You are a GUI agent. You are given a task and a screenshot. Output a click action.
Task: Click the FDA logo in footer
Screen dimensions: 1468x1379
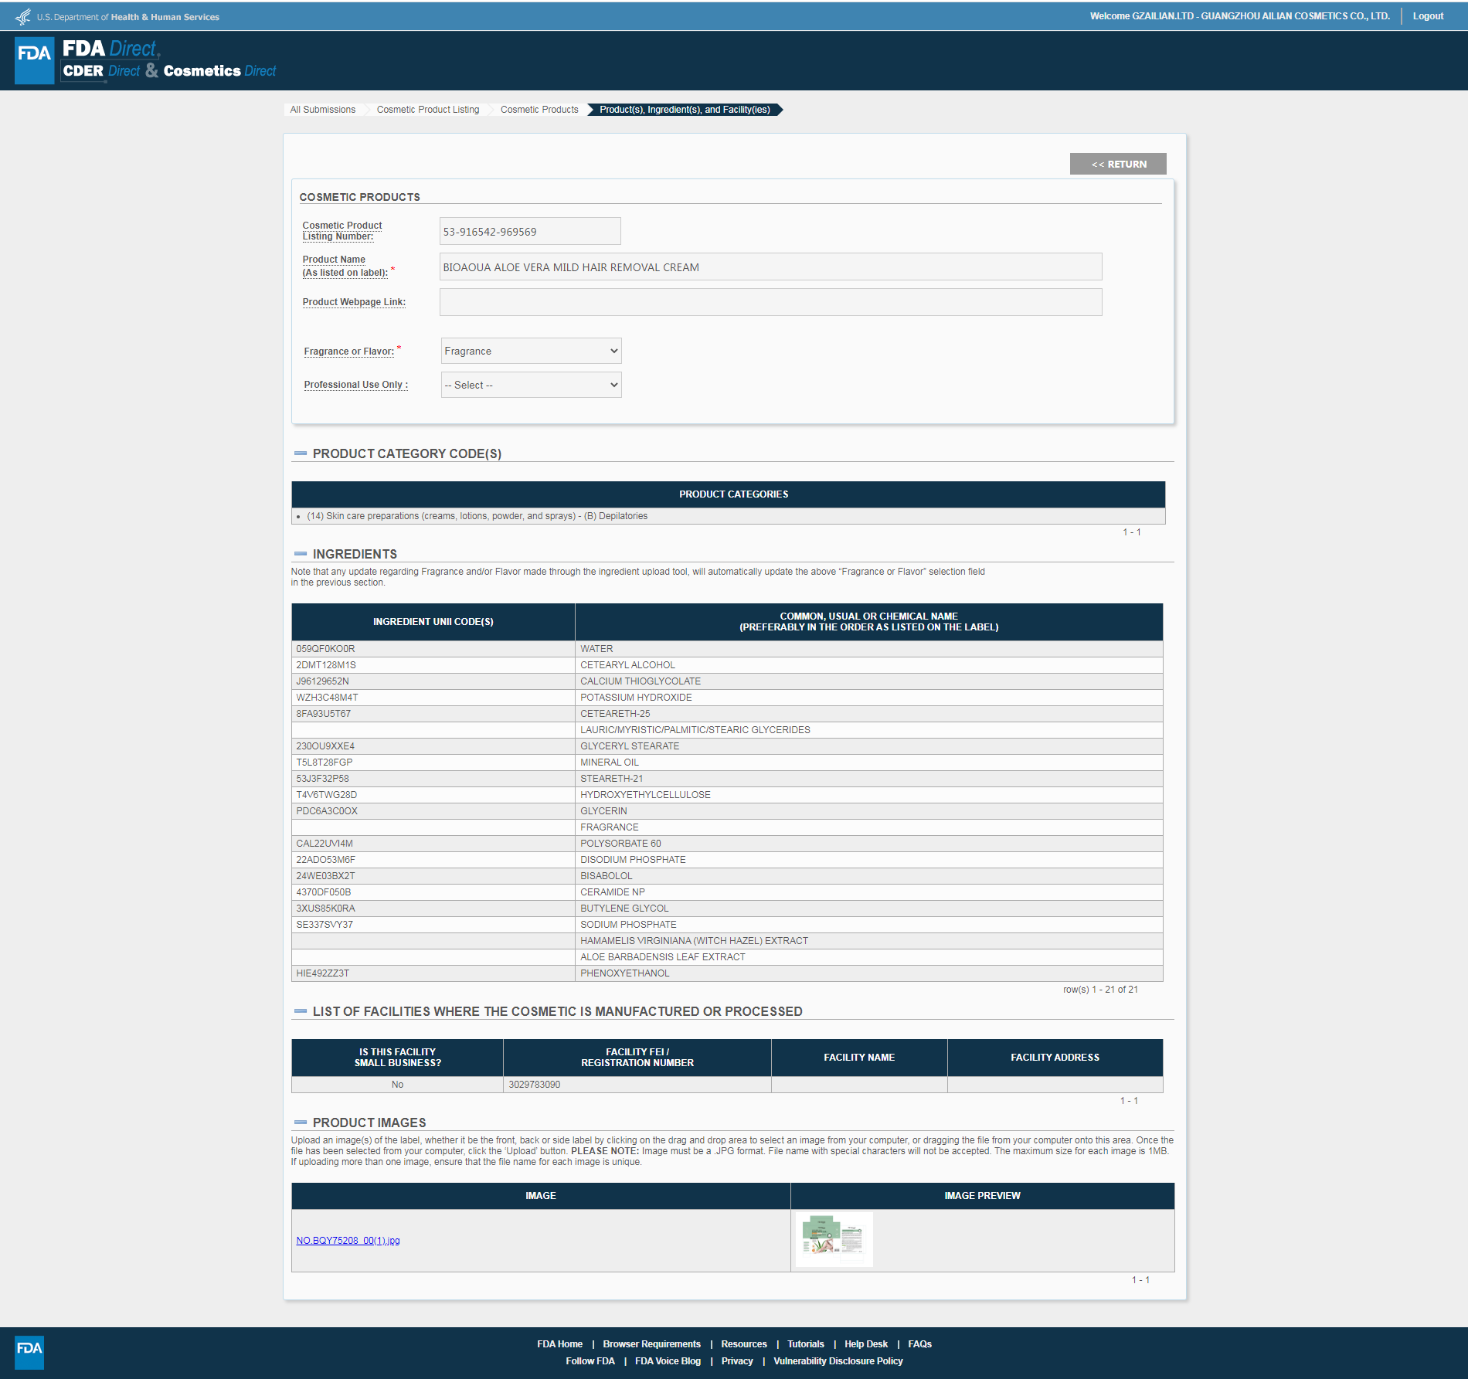[x=29, y=1353]
